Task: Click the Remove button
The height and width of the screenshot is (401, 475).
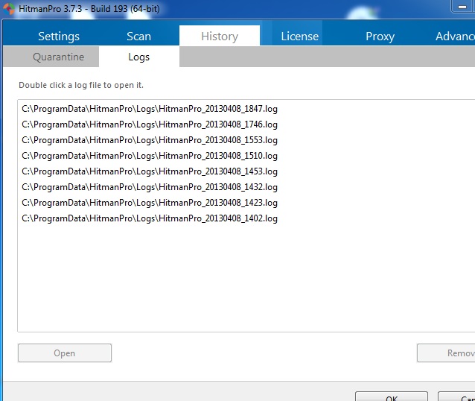Action: tap(446, 353)
